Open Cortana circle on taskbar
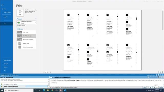This screenshot has width=164, height=92. coord(35,90)
